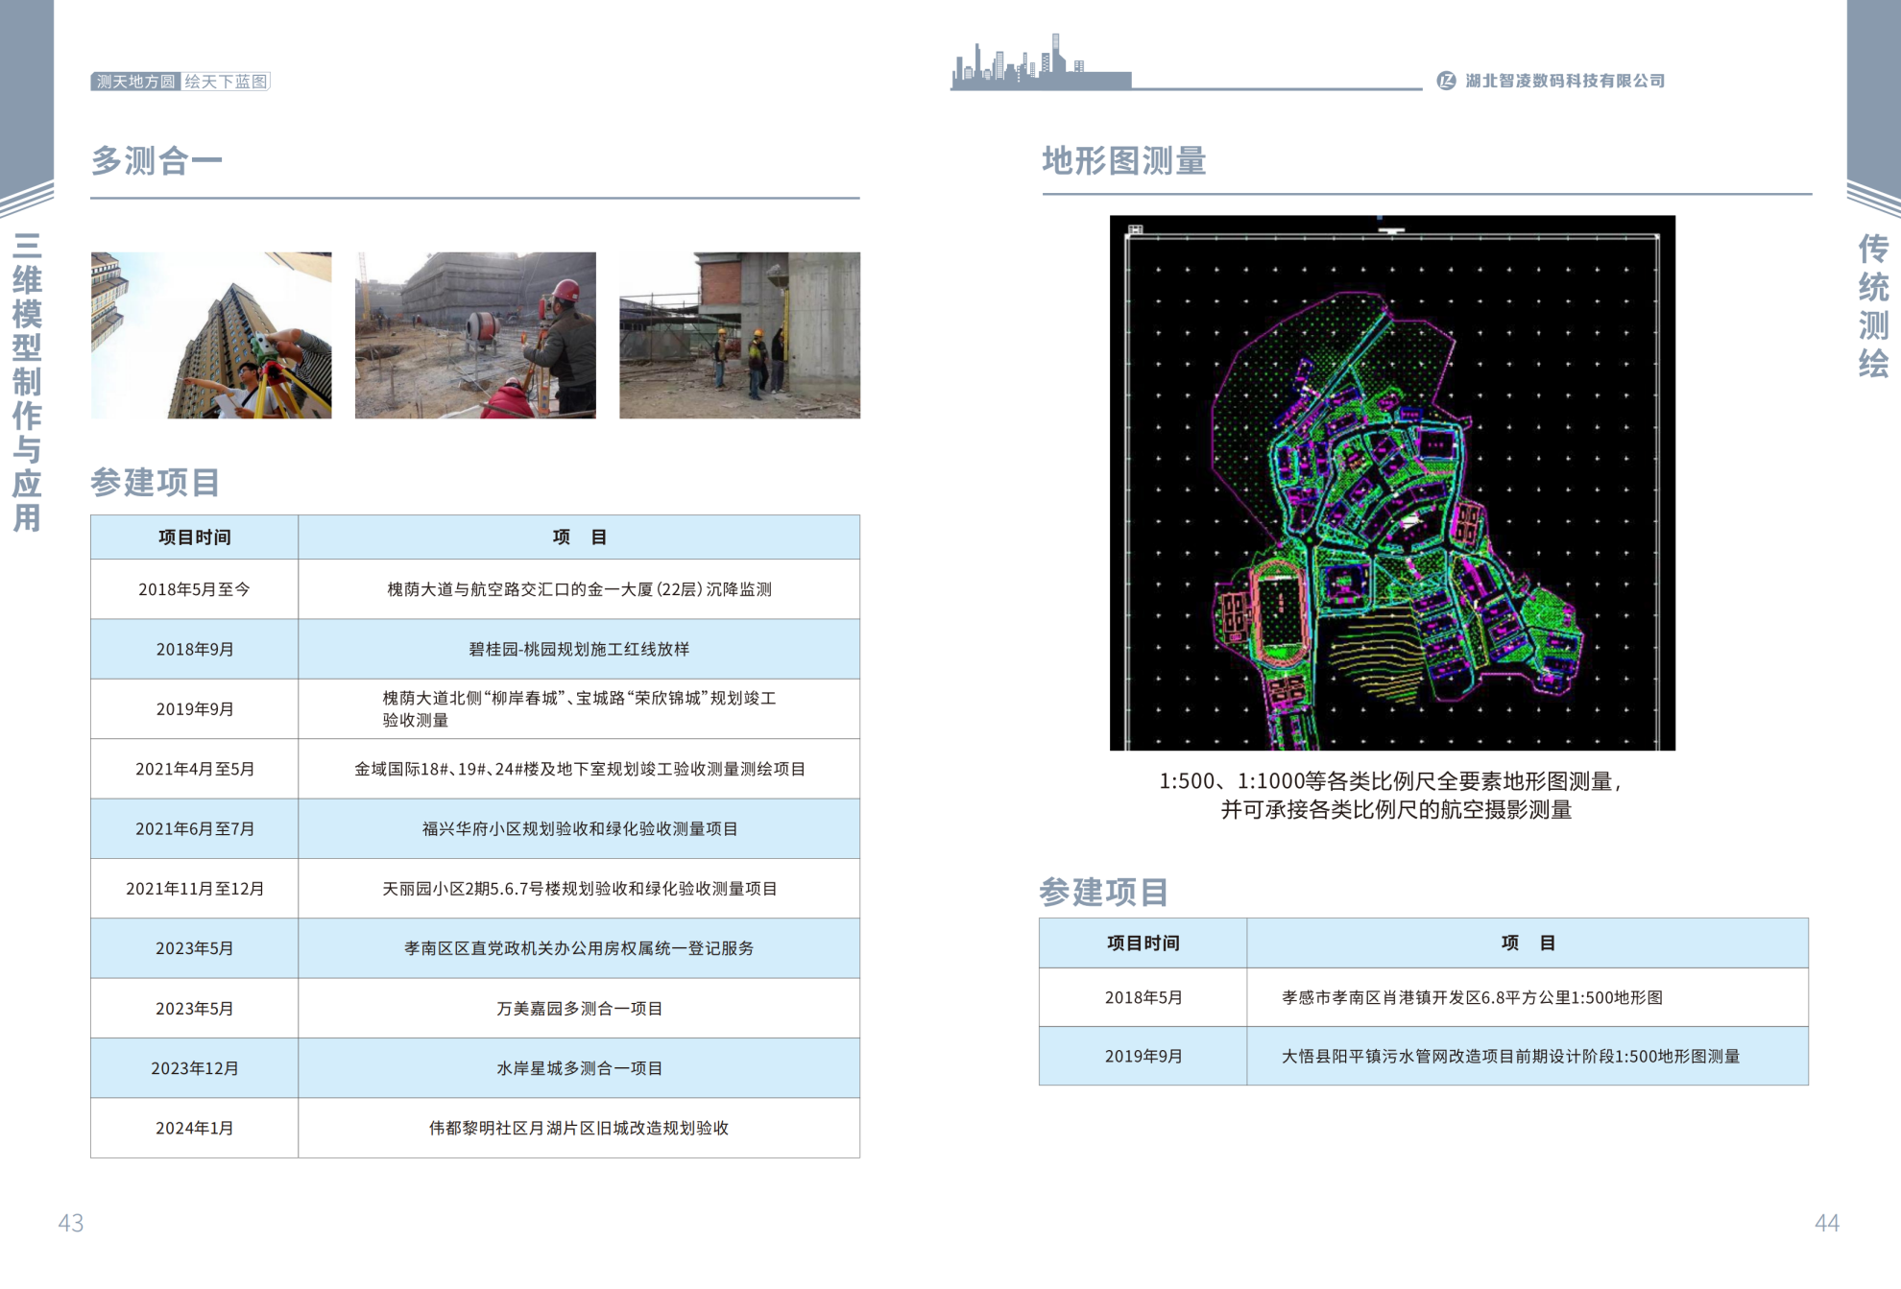The height and width of the screenshot is (1289, 1901).
Task: Select the 金域国际18#、19#、24#楼 project cell
Action: tap(579, 769)
